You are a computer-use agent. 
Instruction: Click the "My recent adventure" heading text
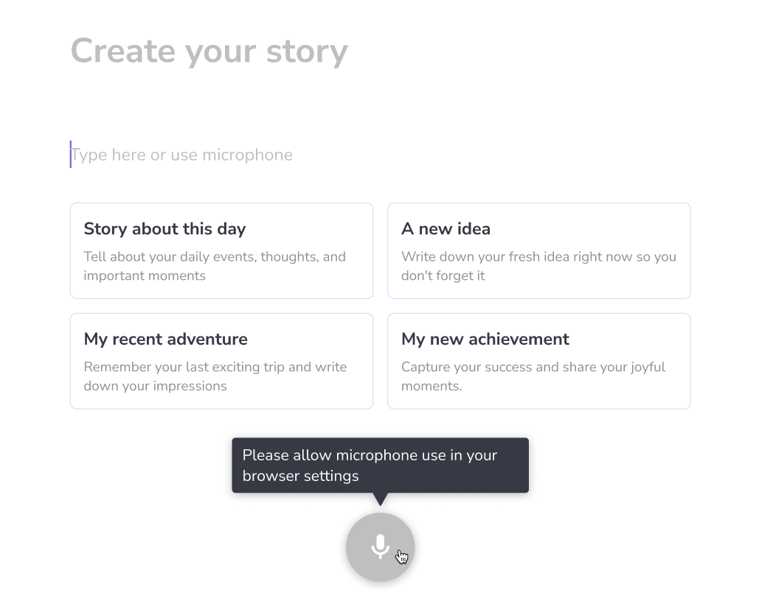165,340
